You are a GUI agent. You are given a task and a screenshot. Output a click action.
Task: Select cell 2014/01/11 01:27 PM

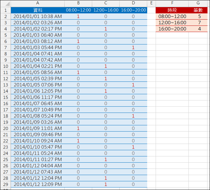tap(37, 159)
